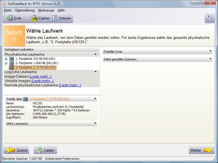Screen dimensions: 218x163
Task: Click the help question mark icon
Action: (x=209, y=18)
